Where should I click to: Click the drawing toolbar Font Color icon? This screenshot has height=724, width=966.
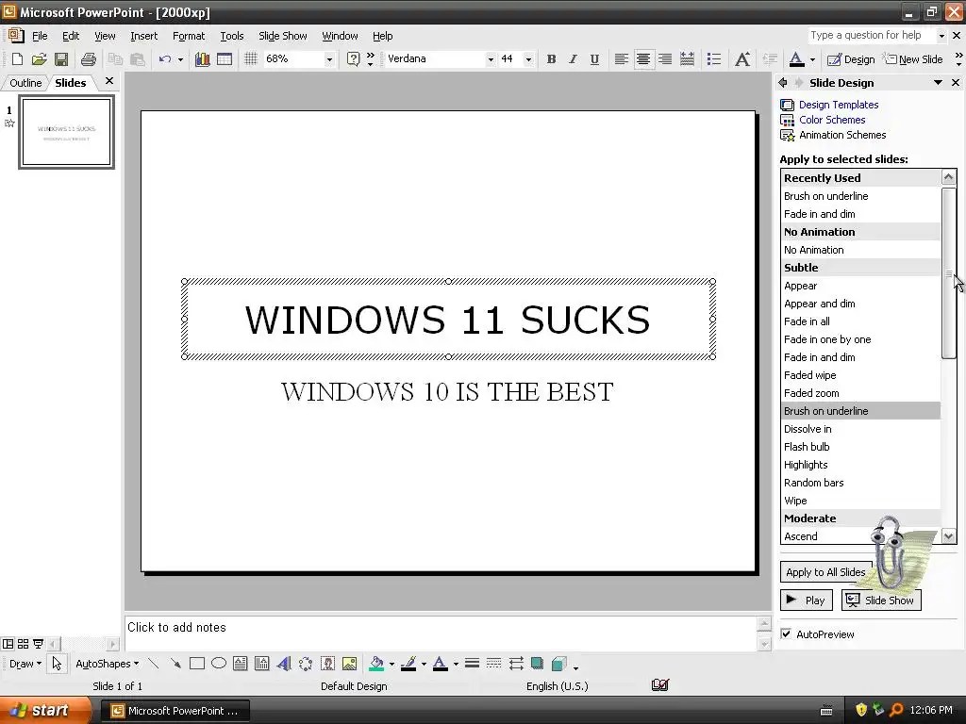pyautogui.click(x=441, y=664)
